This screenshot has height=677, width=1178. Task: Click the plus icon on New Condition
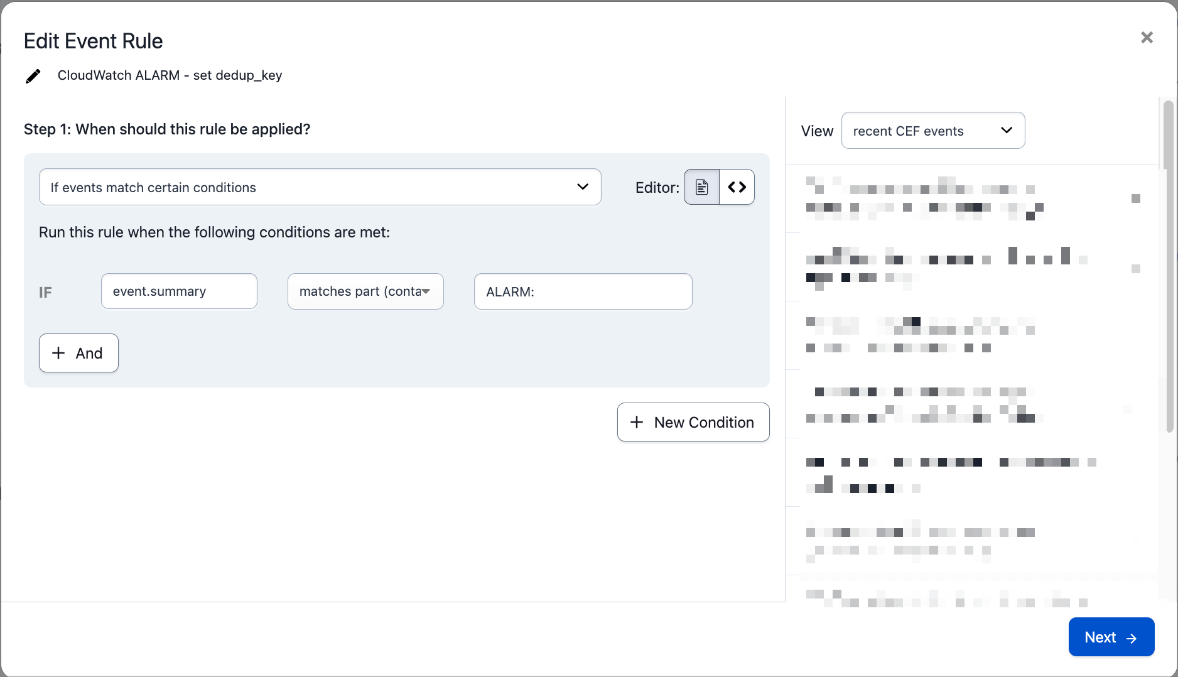pyautogui.click(x=637, y=422)
